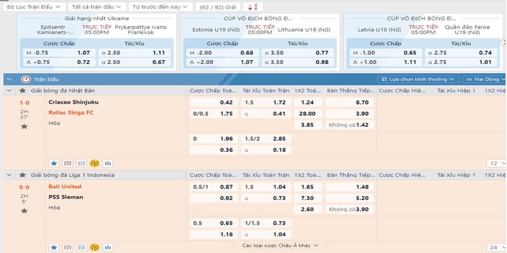Toggle the star under Bali United match time
The width and height of the screenshot is (507, 253).
point(24,211)
